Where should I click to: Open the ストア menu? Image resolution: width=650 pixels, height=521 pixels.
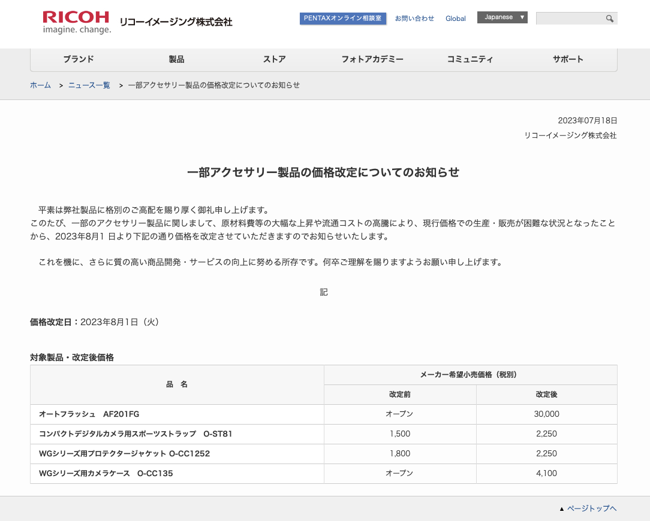(274, 59)
